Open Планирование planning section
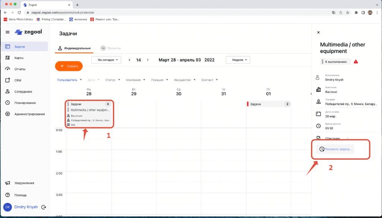Viewport: 382px width, 218px height. (25, 103)
